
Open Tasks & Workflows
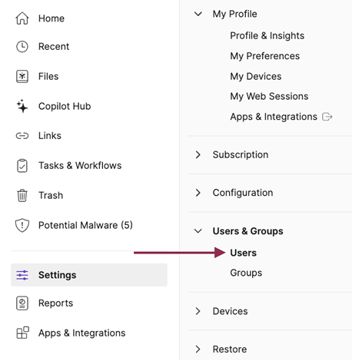pos(80,166)
